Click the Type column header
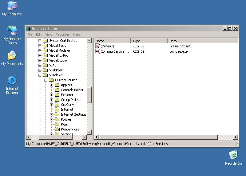 [149, 41]
